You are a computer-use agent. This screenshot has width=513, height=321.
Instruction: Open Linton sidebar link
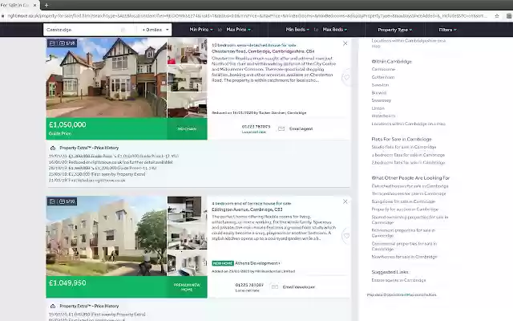[x=378, y=108]
